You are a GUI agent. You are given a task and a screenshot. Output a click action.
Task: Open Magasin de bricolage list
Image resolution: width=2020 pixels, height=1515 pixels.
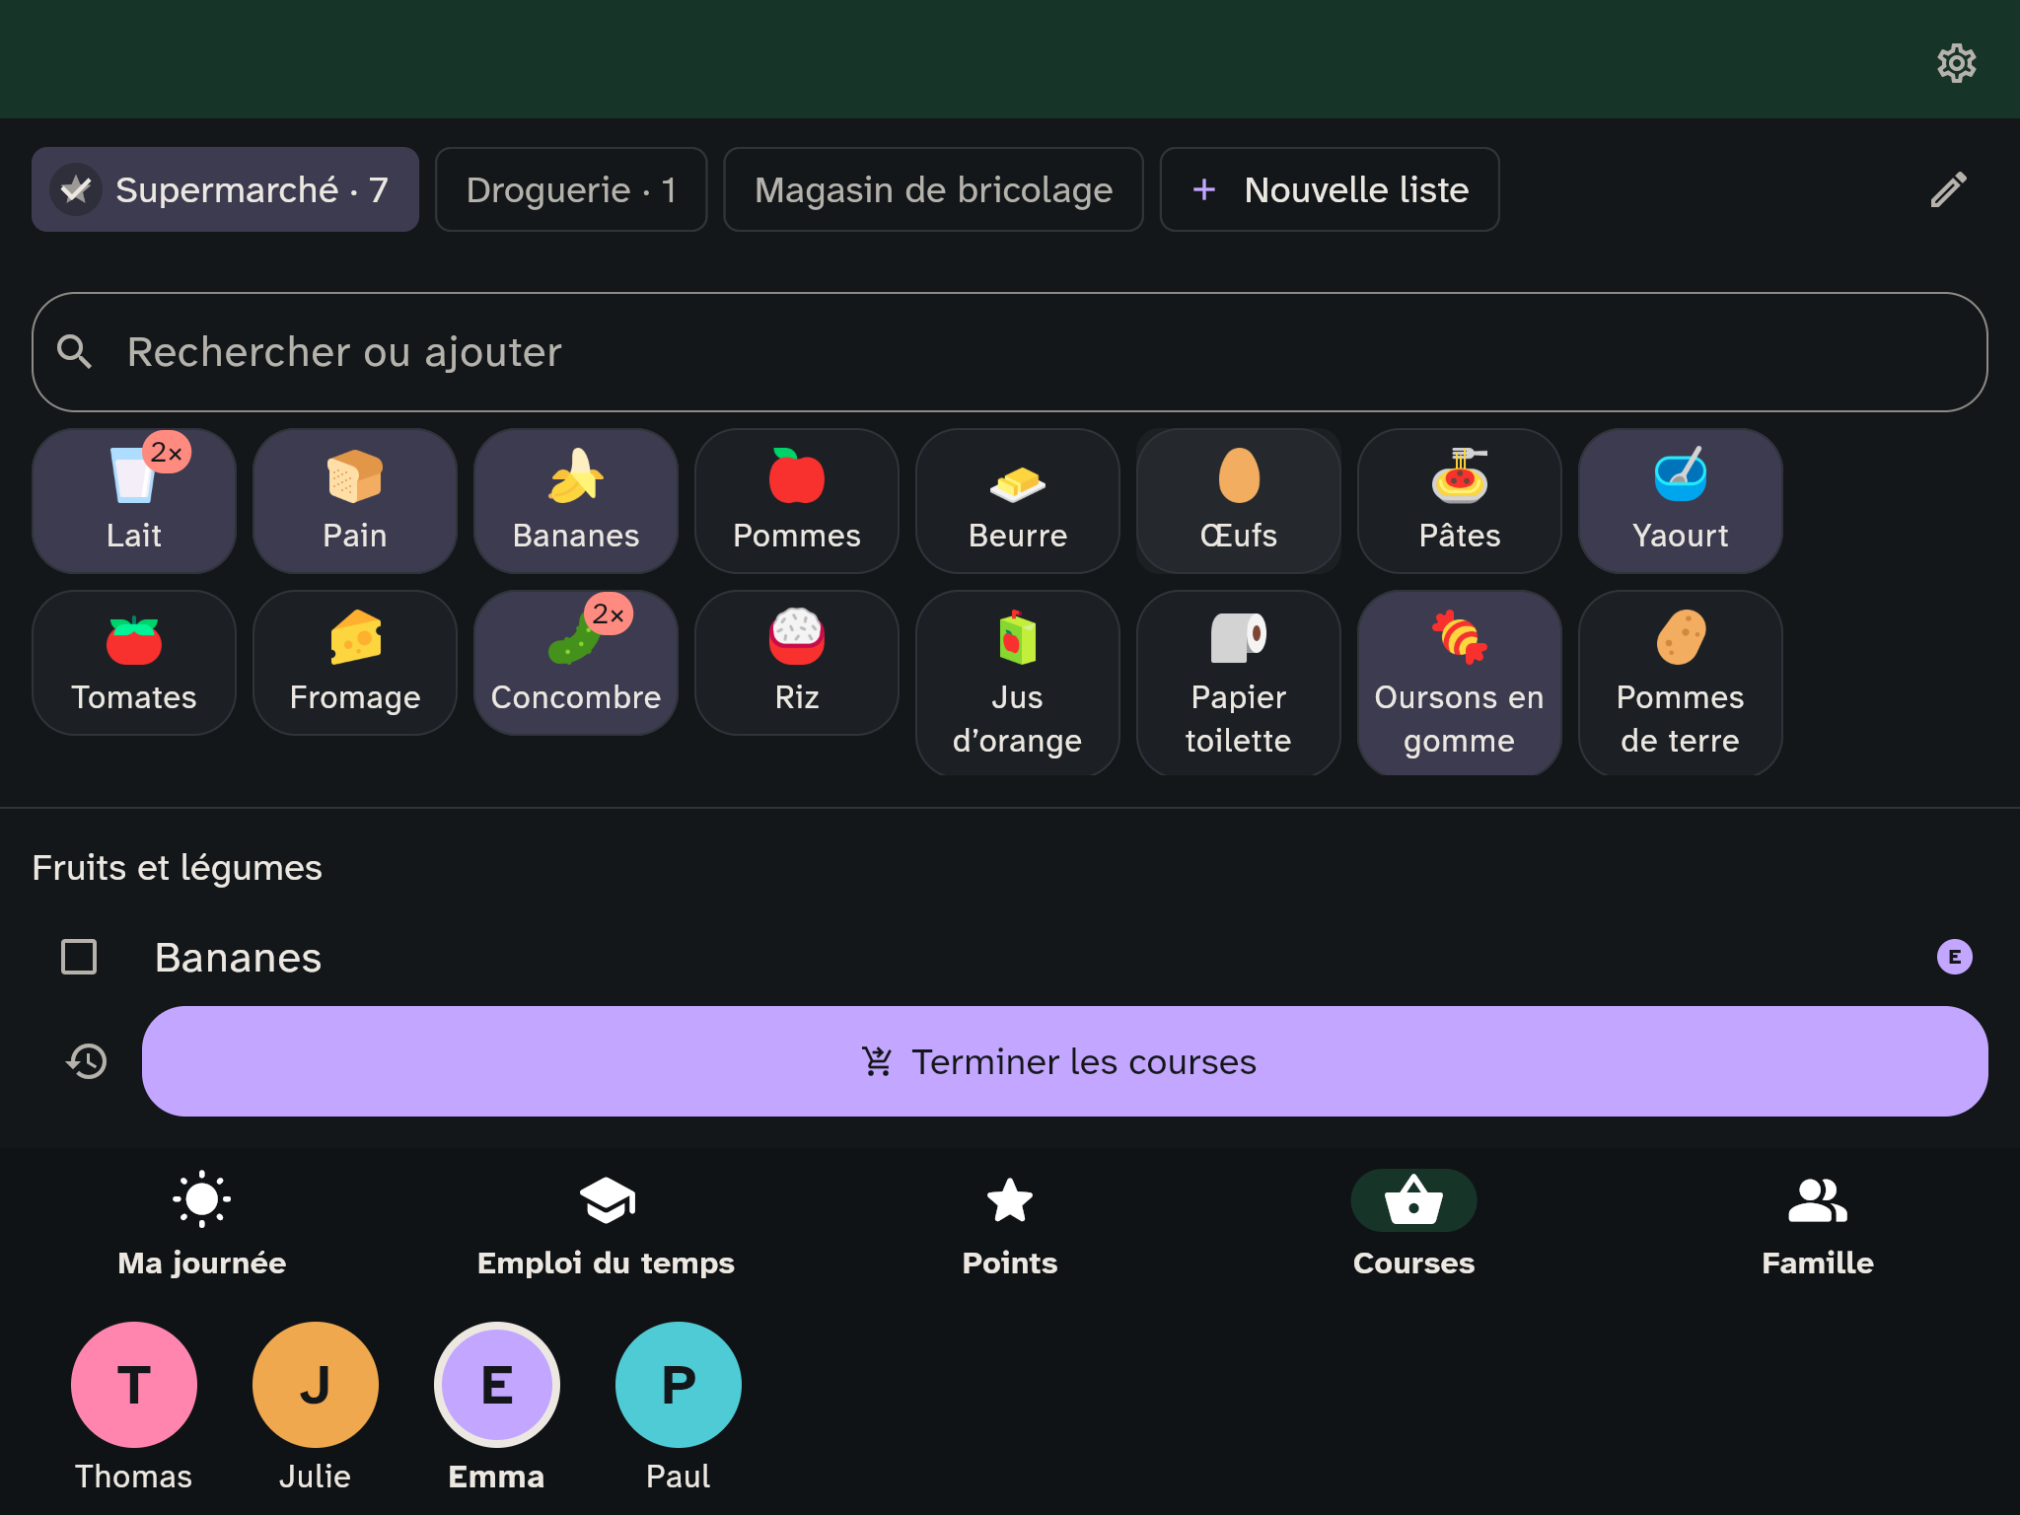pyautogui.click(x=933, y=189)
